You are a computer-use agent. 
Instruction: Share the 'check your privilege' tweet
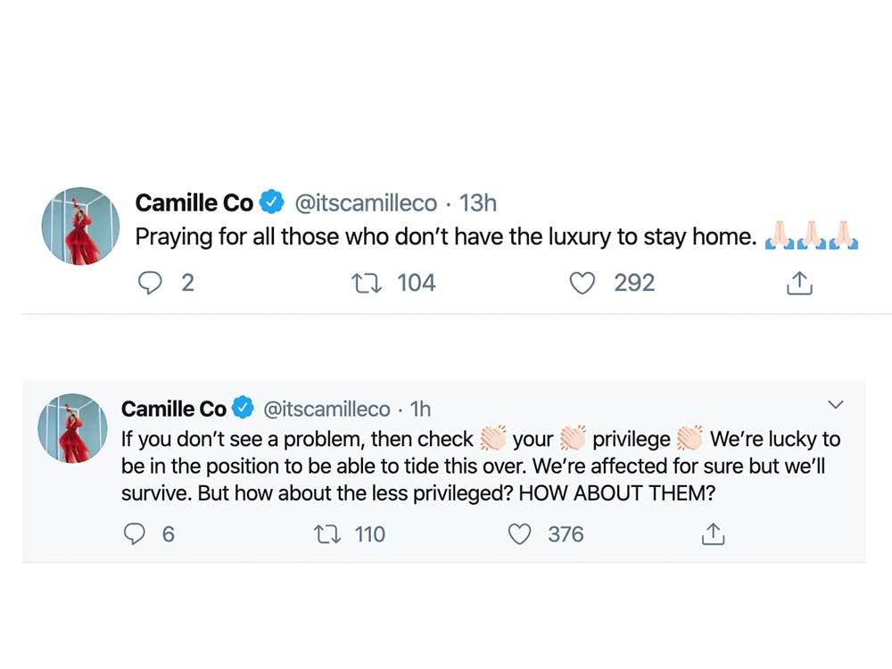[712, 533]
